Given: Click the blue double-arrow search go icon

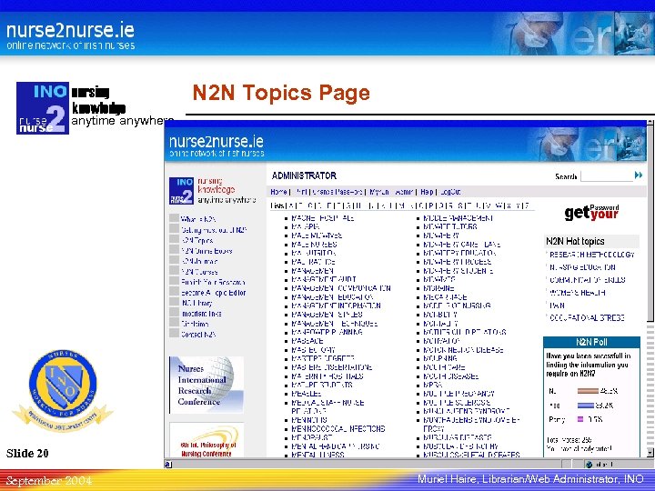Looking at the screenshot, I should [x=639, y=175].
